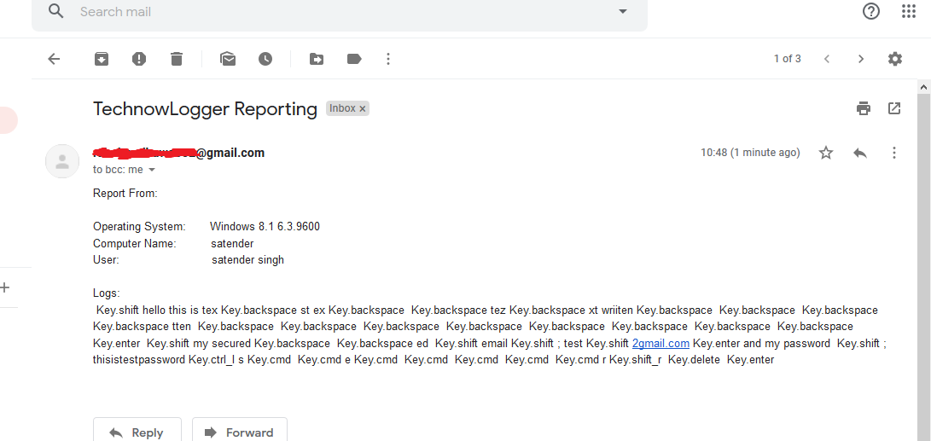931x441 pixels.
Task: Open the 2gmail.com link
Action: [x=660, y=343]
